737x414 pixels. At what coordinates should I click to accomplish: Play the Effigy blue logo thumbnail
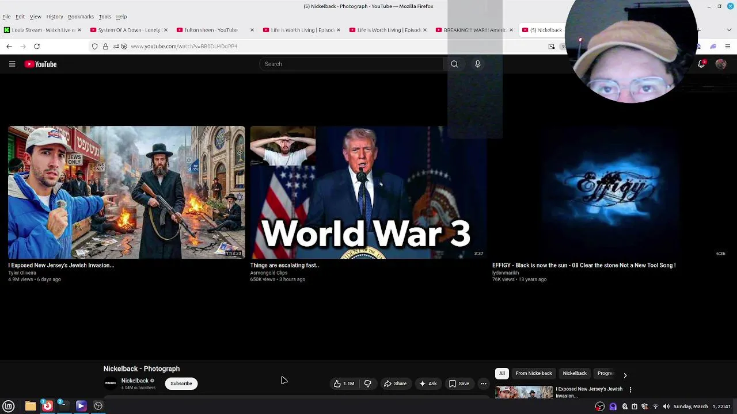tap(610, 192)
